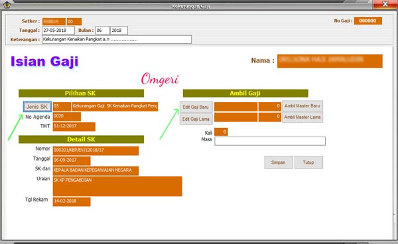Click the Kekurangan Gaji SK Kenaikan Pangkat field
Screen dimensions: 398x244
[115, 107]
